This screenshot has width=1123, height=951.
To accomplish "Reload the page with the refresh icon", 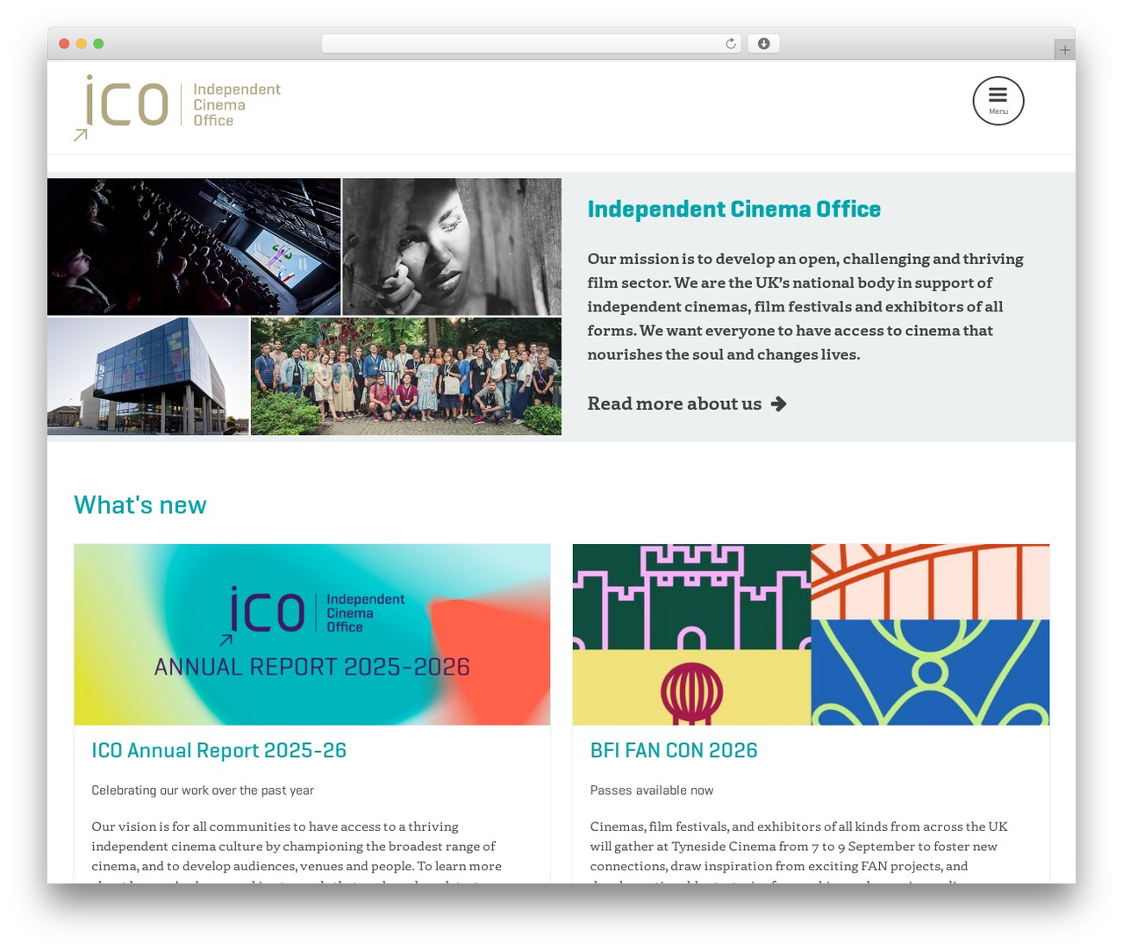I will click(730, 44).
